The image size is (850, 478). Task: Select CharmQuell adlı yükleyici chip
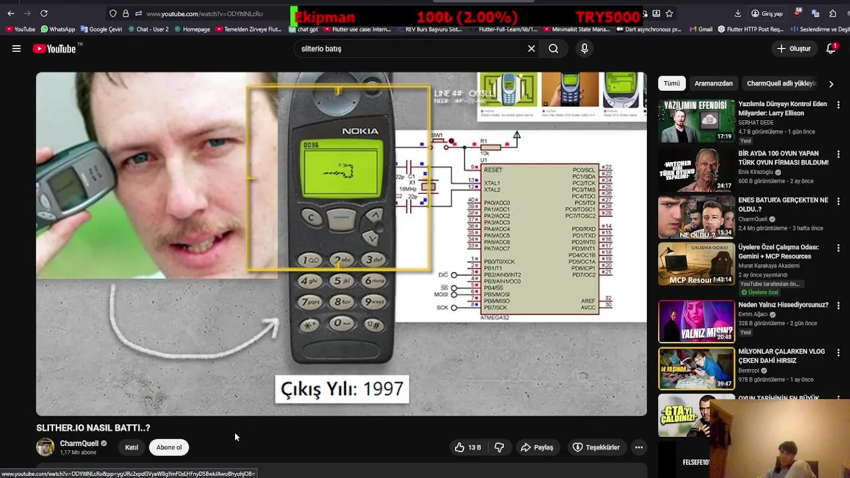click(782, 84)
